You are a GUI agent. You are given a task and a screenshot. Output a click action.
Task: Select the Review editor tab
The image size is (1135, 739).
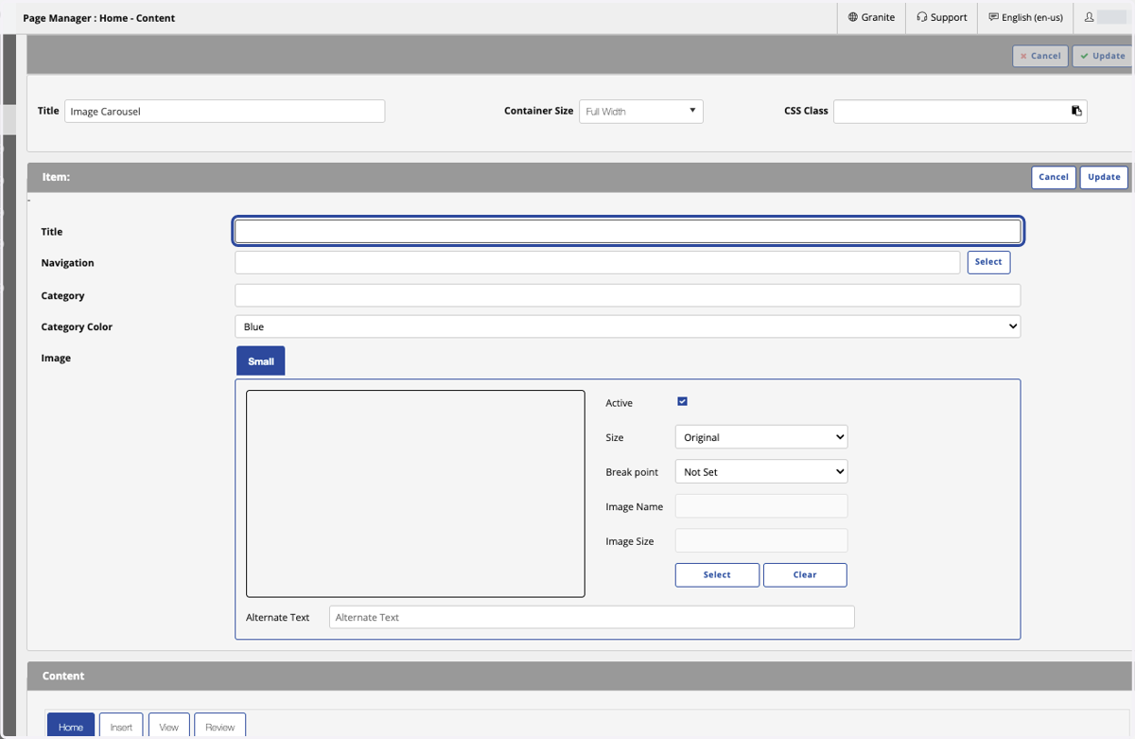point(219,727)
